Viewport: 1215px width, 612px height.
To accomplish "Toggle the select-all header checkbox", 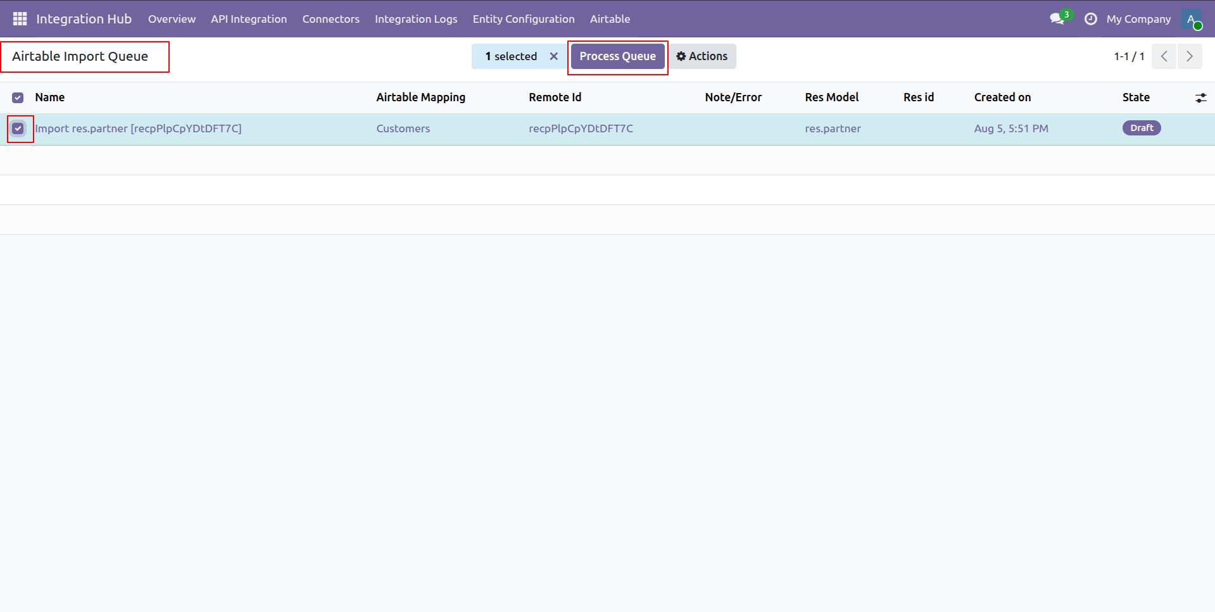I will coord(18,97).
